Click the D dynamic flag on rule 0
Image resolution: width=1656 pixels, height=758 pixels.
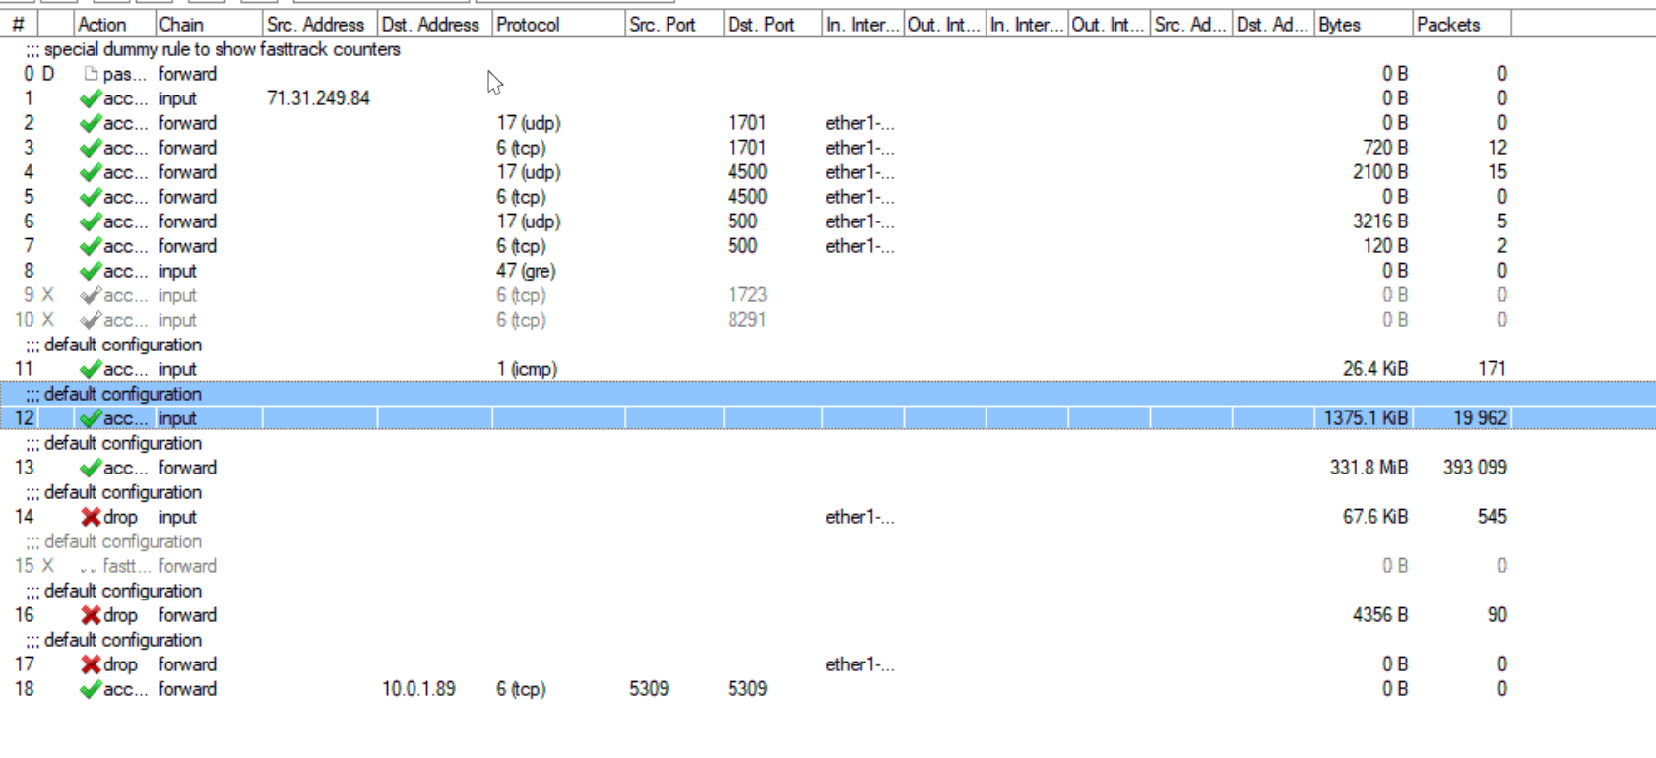[x=48, y=74]
